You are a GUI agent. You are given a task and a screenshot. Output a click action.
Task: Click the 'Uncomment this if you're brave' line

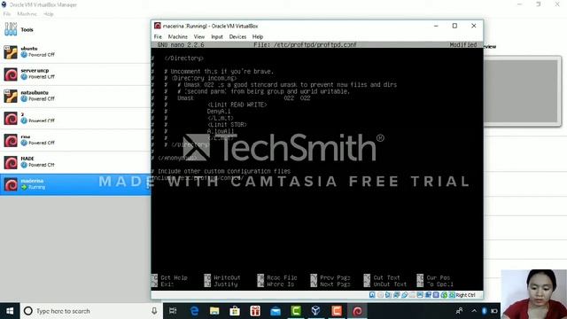[222, 71]
